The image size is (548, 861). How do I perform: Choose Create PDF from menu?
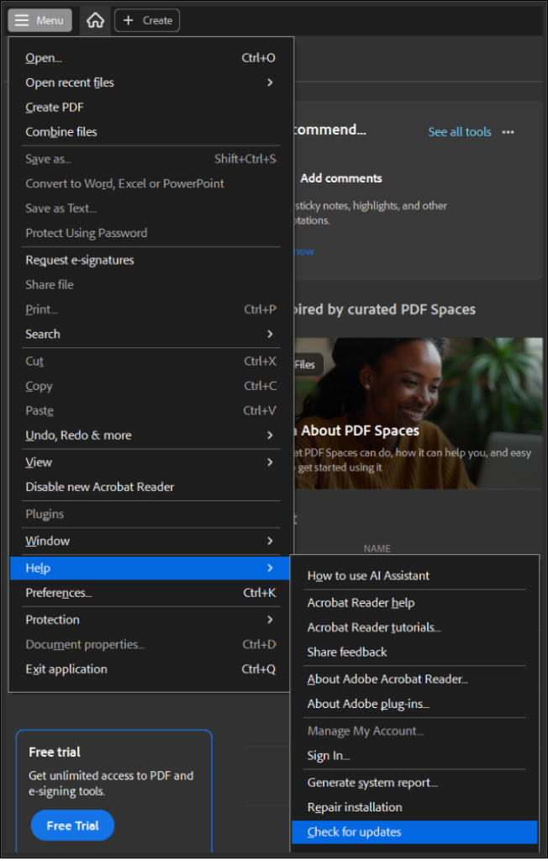point(55,107)
